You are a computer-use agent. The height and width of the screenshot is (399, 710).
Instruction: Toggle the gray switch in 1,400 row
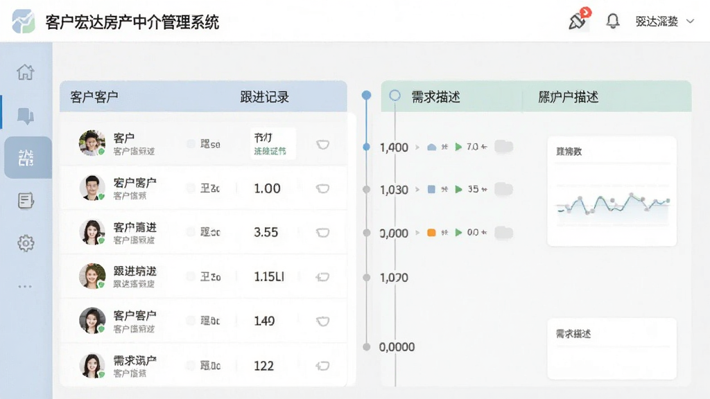[x=503, y=147]
